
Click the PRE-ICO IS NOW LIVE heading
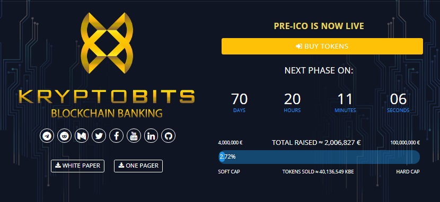[319, 26]
